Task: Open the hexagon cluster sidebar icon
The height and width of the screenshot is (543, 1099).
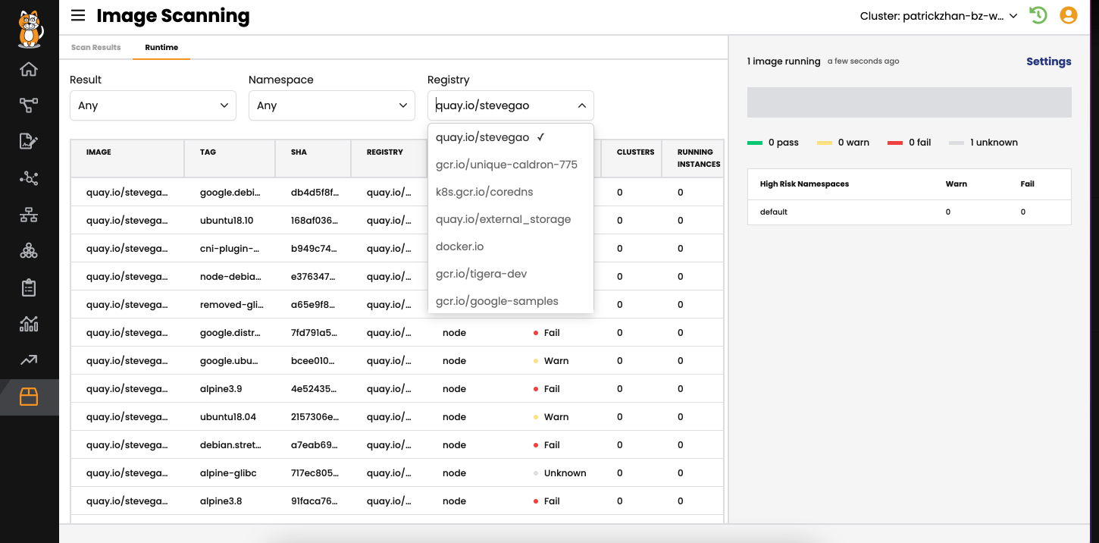Action: pyautogui.click(x=29, y=251)
